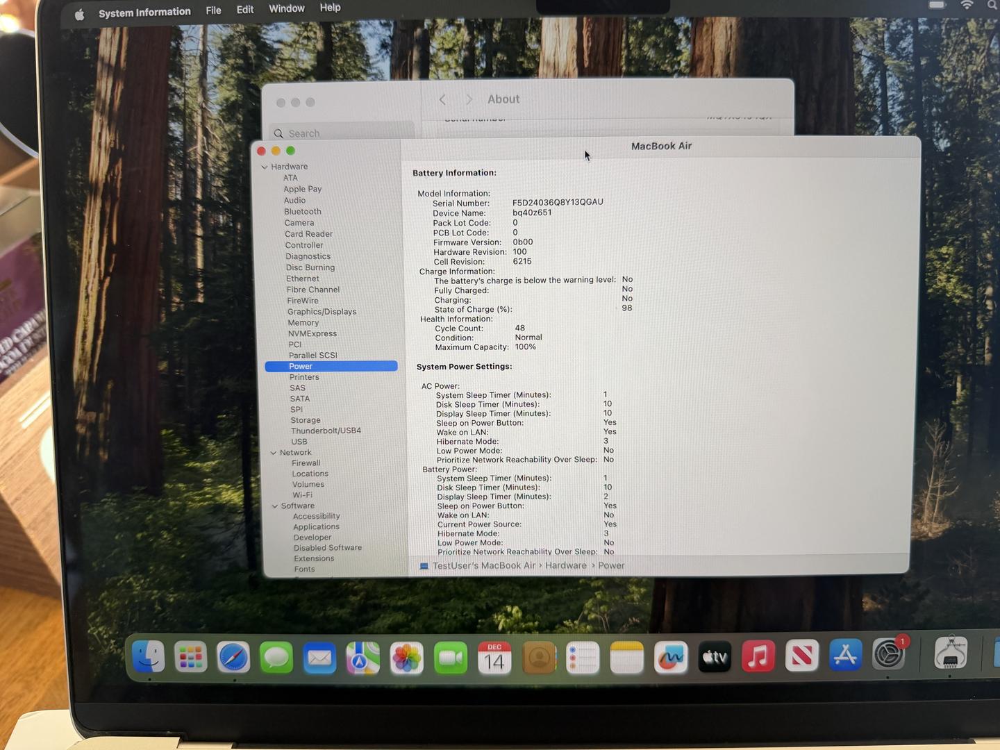Collapse the Hardware section in sidebar
This screenshot has height=750, width=1000.
(x=265, y=167)
